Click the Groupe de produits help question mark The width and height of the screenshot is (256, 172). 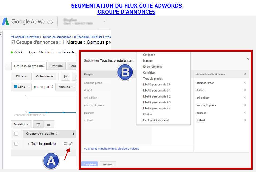coord(56,134)
